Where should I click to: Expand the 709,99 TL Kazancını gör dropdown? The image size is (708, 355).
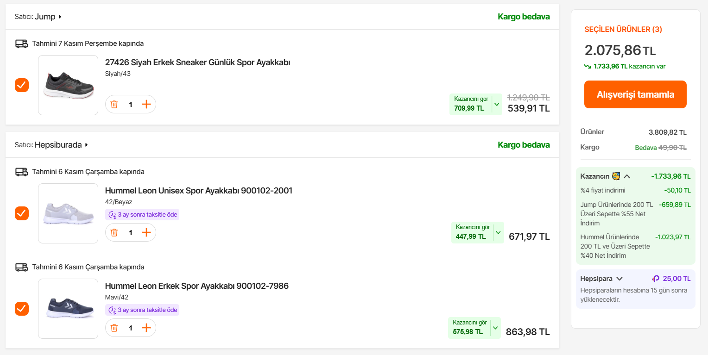(x=497, y=104)
